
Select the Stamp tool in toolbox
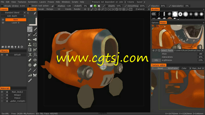(30, 44)
